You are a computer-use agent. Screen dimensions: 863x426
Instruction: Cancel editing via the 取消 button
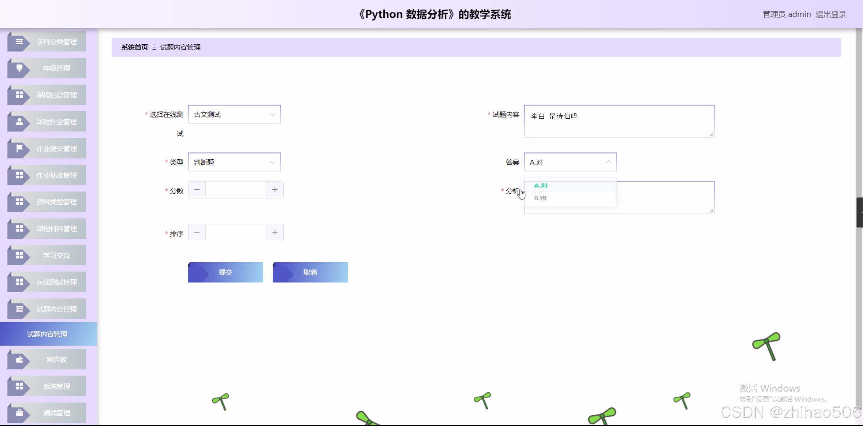tap(310, 272)
